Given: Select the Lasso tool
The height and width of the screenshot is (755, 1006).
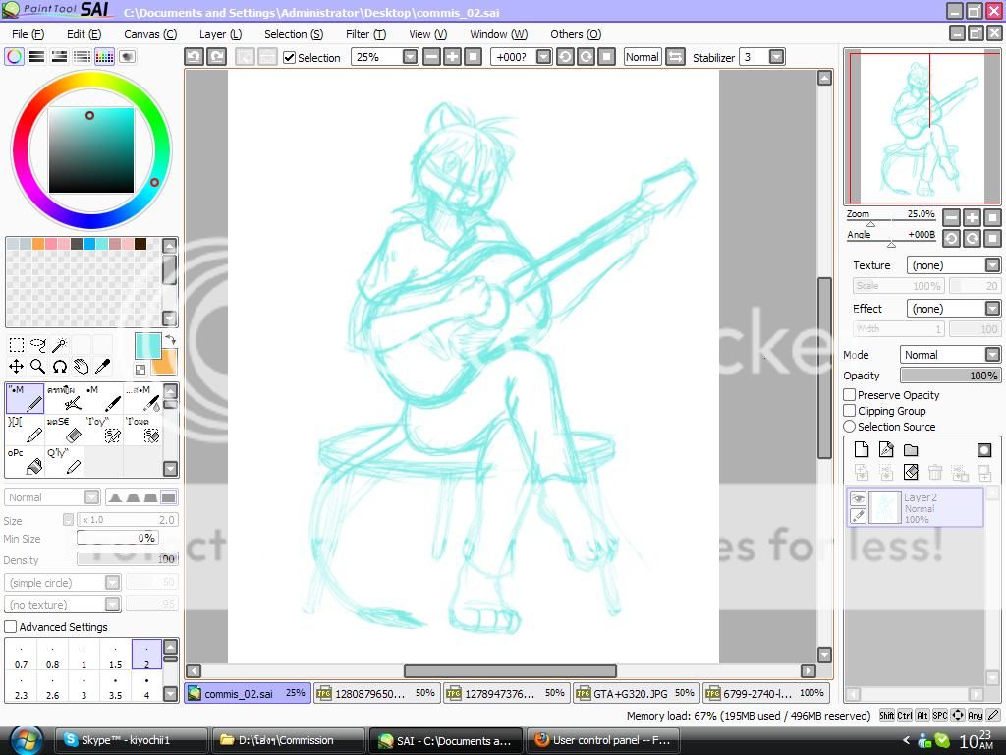Looking at the screenshot, I should 38,345.
